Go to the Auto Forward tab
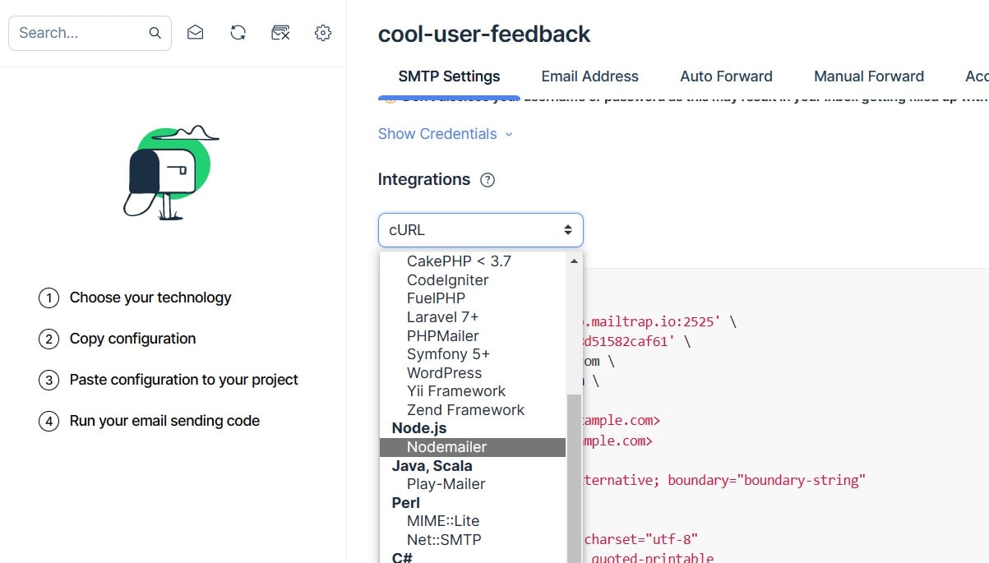This screenshot has width=989, height=563. click(x=726, y=76)
